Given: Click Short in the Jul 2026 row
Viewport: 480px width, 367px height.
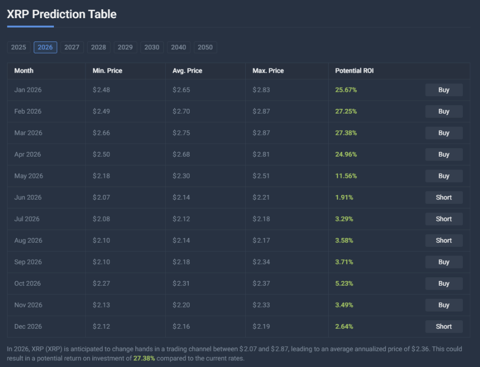Looking at the screenshot, I should coord(444,219).
